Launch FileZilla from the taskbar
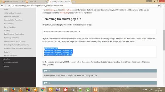 (65, 90)
